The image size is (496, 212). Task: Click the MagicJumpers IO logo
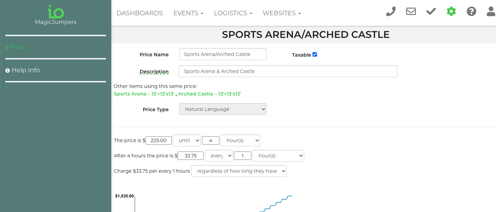click(x=56, y=15)
